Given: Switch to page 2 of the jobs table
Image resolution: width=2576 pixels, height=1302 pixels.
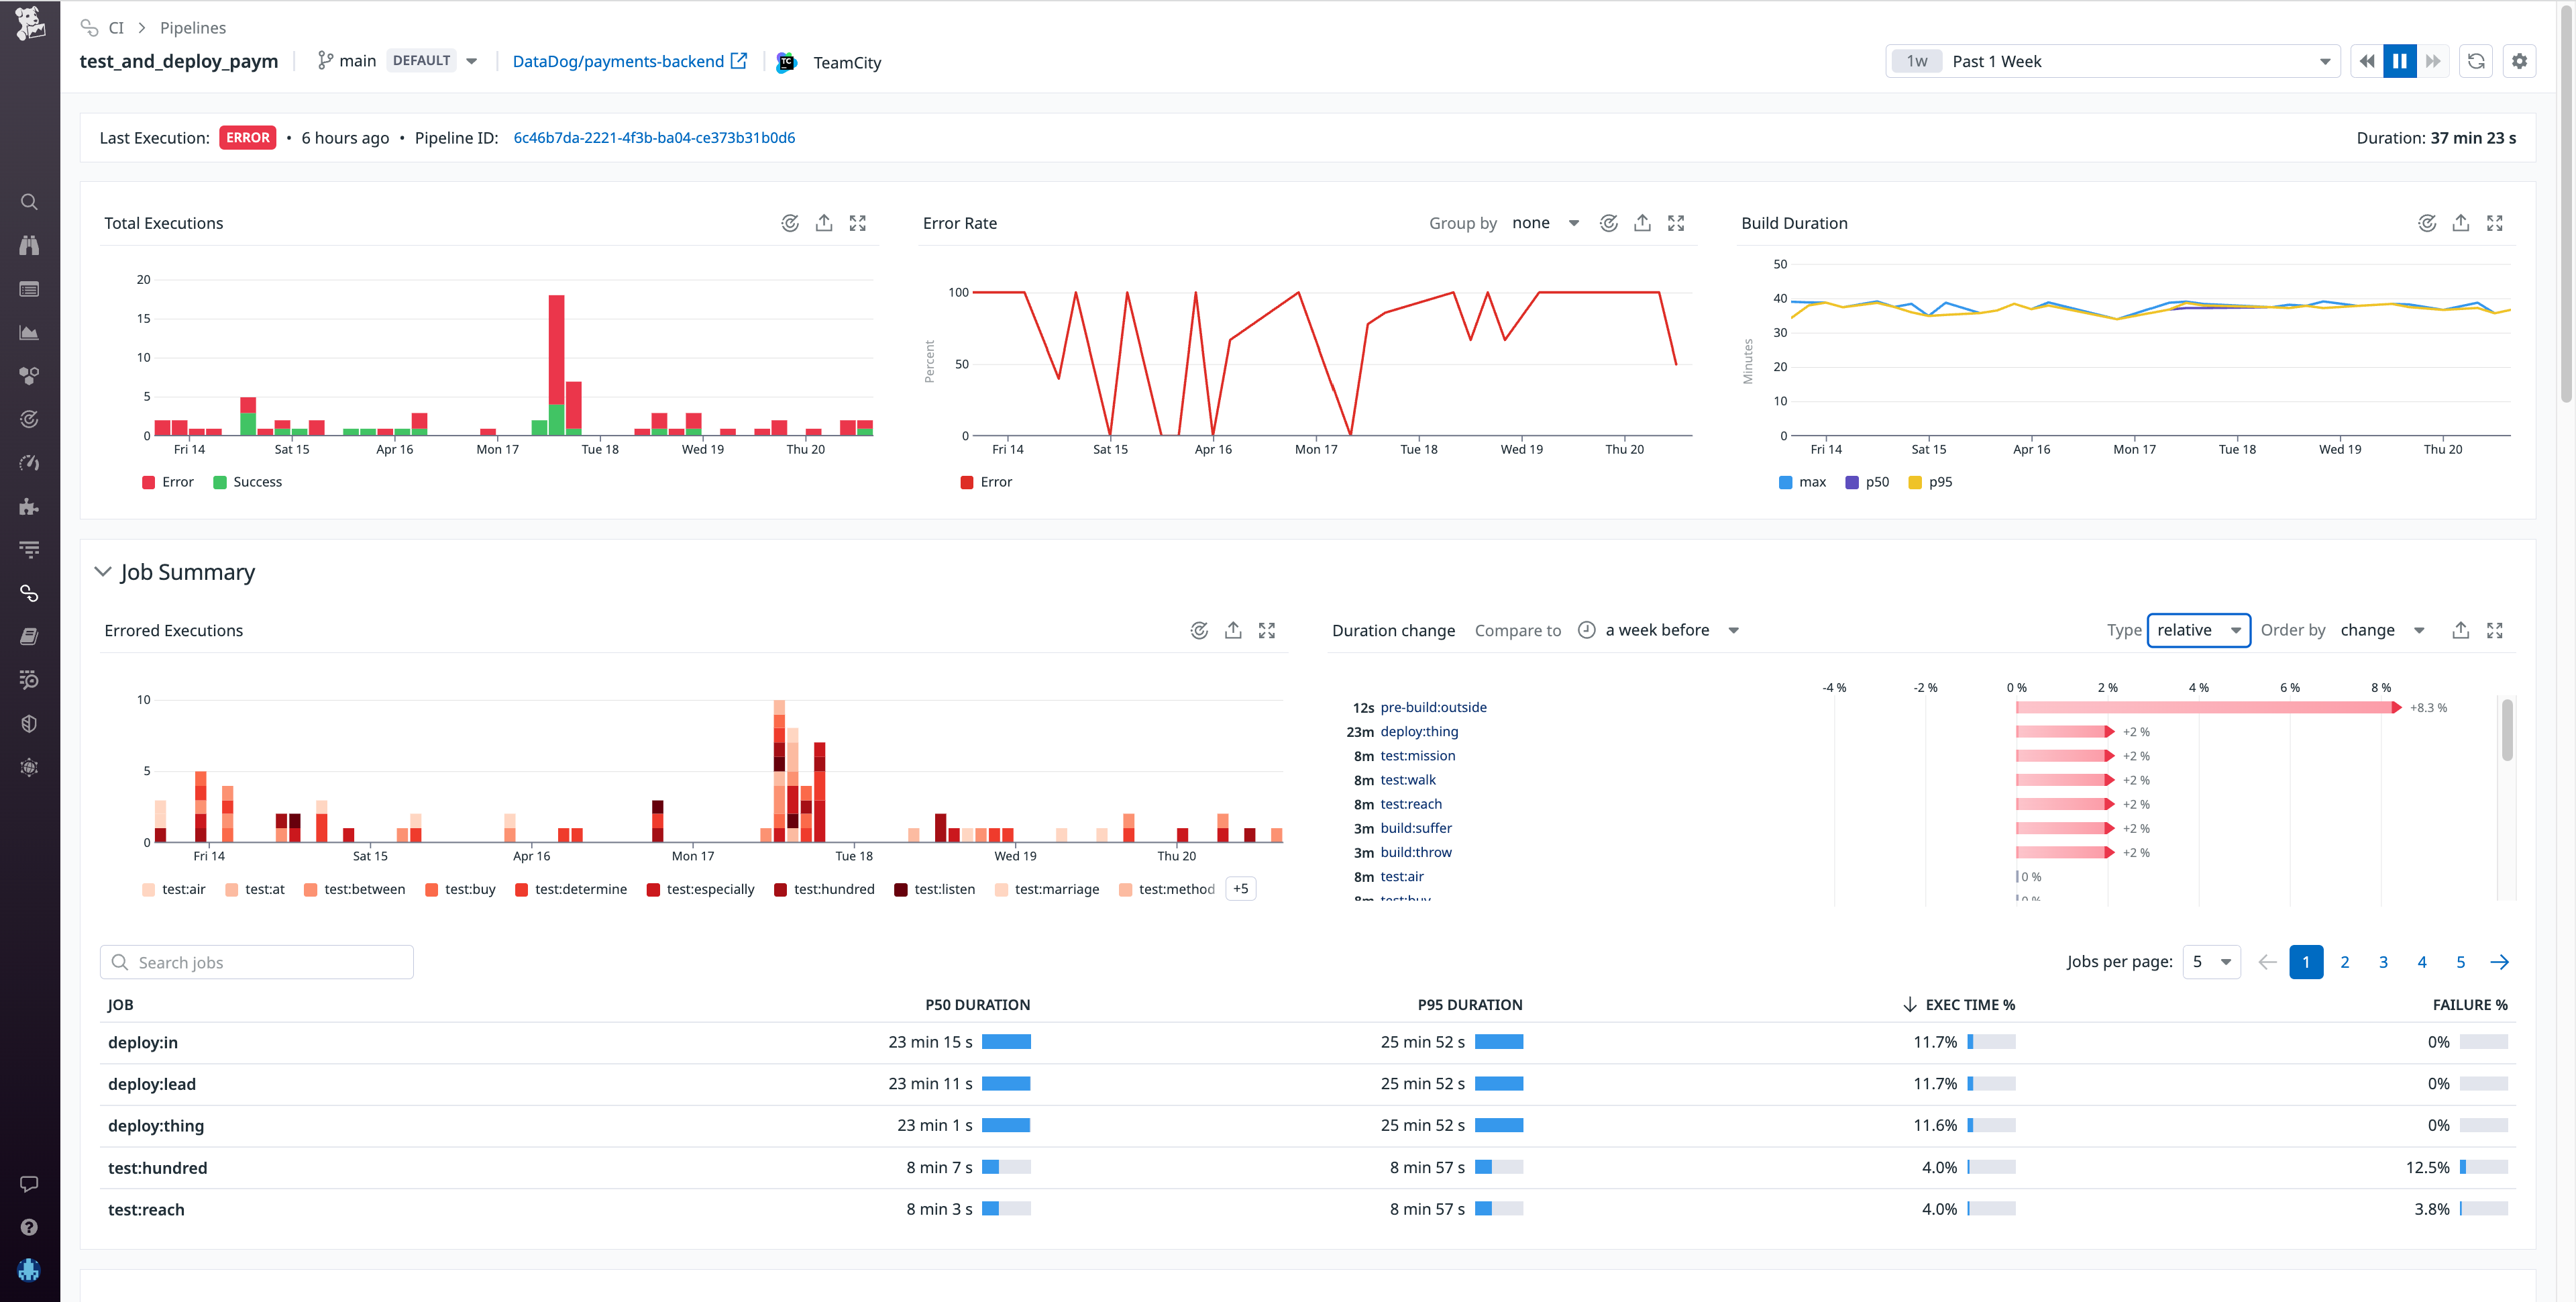Looking at the screenshot, I should (x=2345, y=962).
